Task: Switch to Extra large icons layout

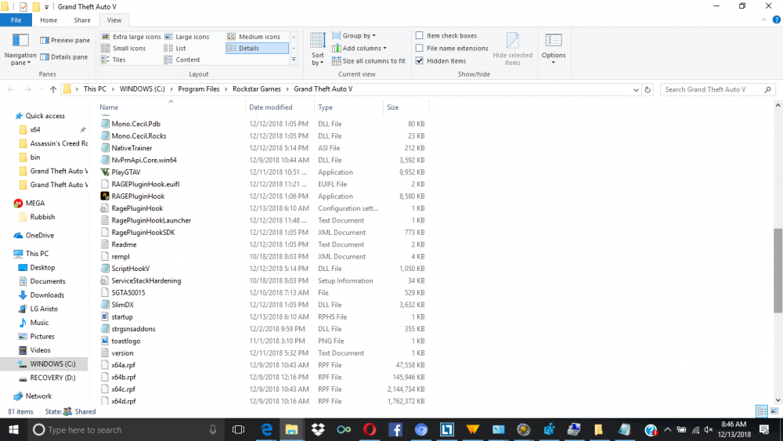Action: (131, 37)
